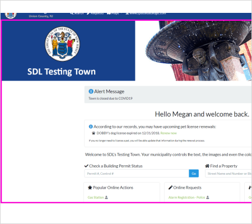Click the pencil icon by Online Requests
Screen dimensions: 252x224
170,188
